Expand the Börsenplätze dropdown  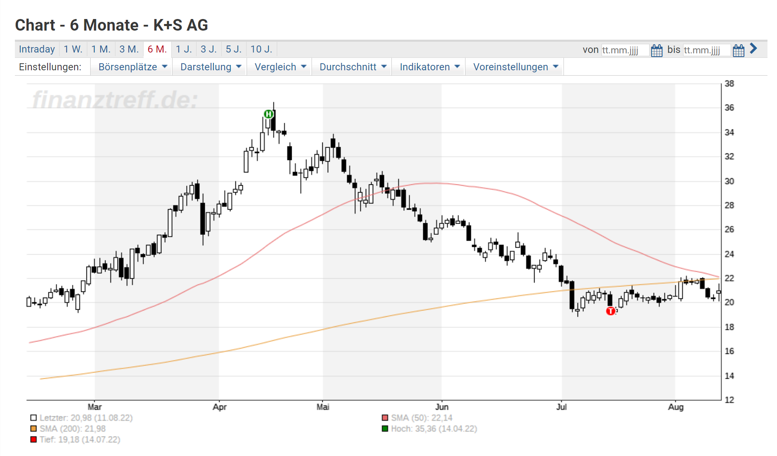tap(132, 67)
